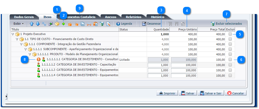This screenshot has width=259, height=109.
Task: Check Excluir box for Capacitação row
Action: (x=230, y=65)
